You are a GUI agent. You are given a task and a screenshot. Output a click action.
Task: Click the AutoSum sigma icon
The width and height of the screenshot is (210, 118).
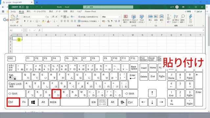click(x=168, y=15)
